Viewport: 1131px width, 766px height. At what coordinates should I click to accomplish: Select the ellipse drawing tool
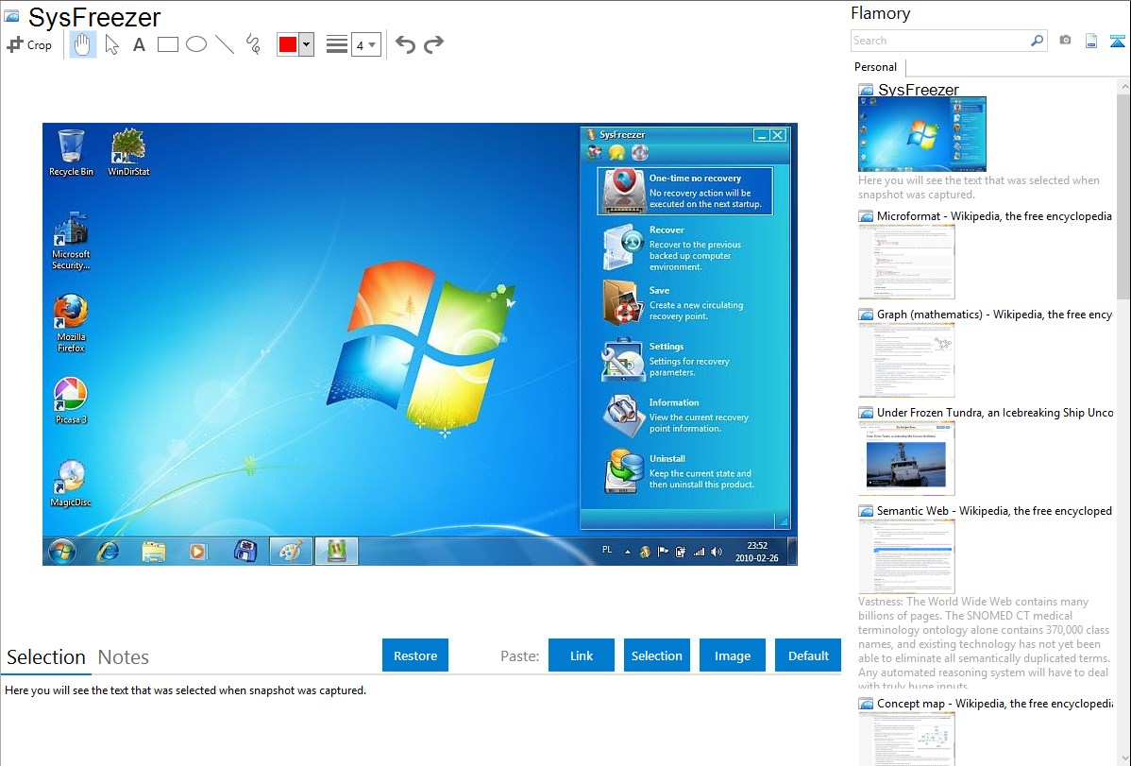(196, 44)
